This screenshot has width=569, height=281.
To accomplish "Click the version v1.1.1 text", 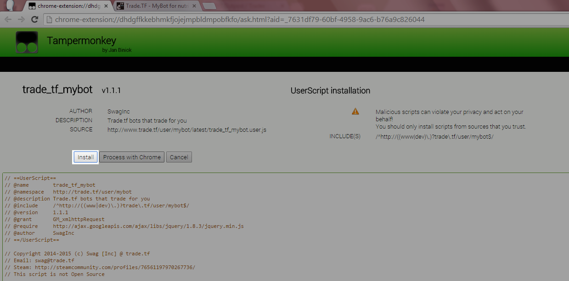I will 111,91.
